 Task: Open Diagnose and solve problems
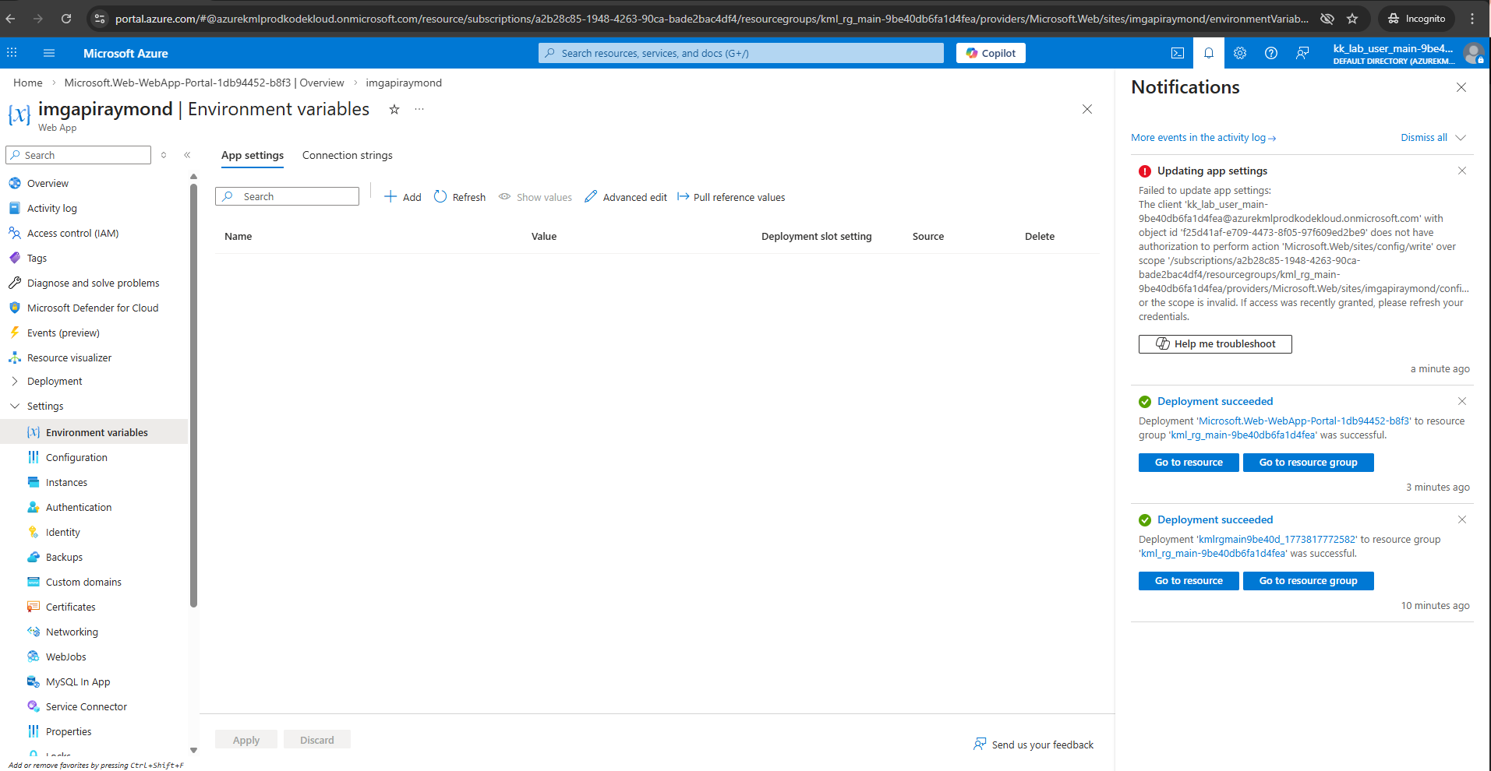[94, 283]
